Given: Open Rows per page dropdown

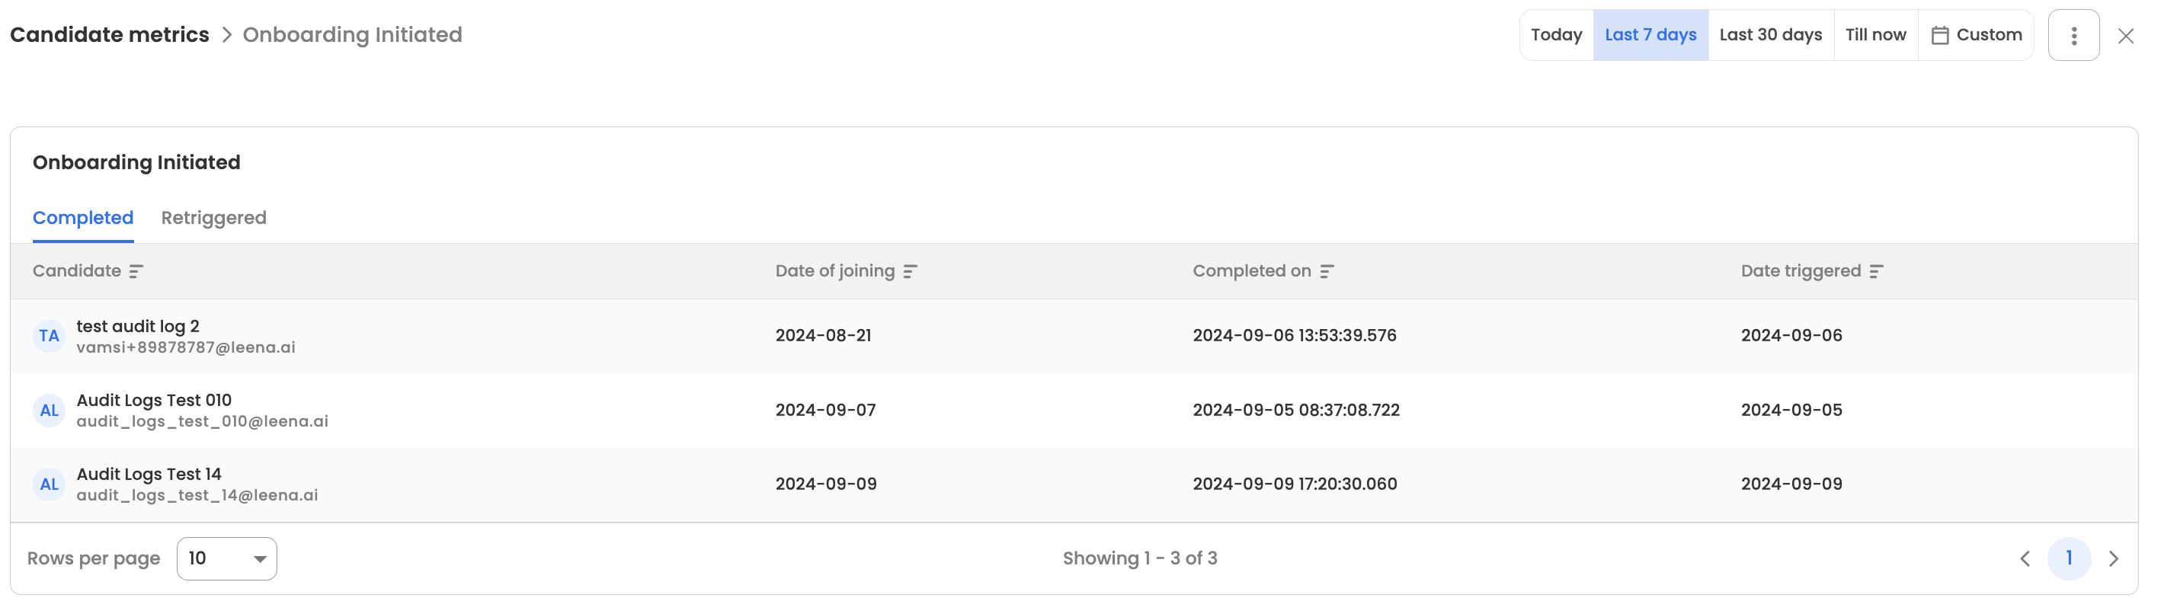Looking at the screenshot, I should pyautogui.click(x=226, y=558).
